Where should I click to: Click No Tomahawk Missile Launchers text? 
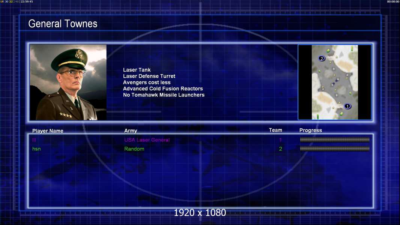pyautogui.click(x=164, y=95)
